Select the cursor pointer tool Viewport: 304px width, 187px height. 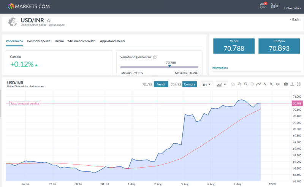pyautogui.click(x=271, y=84)
